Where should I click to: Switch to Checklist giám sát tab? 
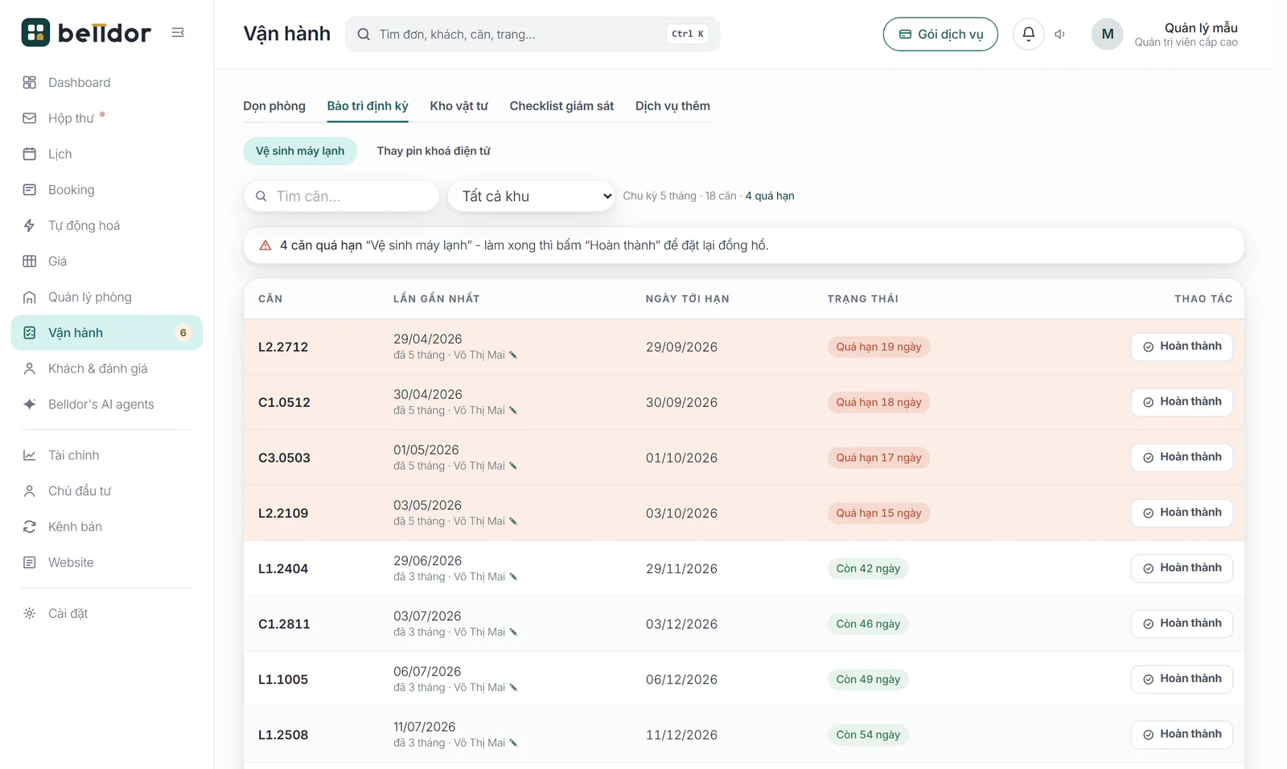pos(561,106)
